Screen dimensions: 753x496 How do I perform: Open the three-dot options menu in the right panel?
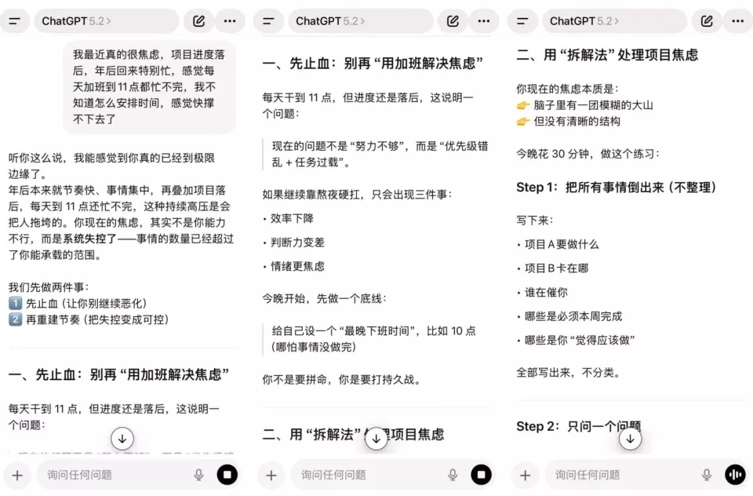point(737,21)
